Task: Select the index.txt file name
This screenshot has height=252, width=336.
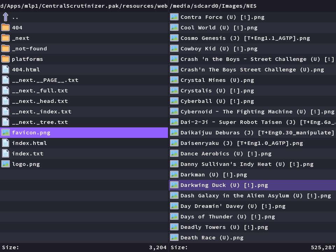Action: (28, 154)
